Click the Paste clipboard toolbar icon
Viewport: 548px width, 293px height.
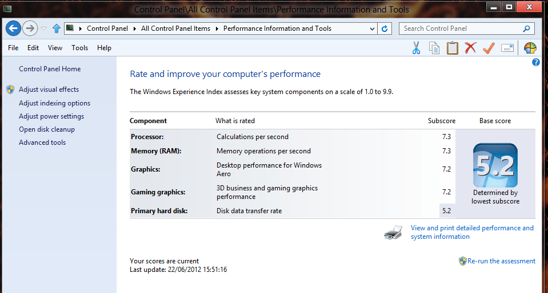(452, 48)
